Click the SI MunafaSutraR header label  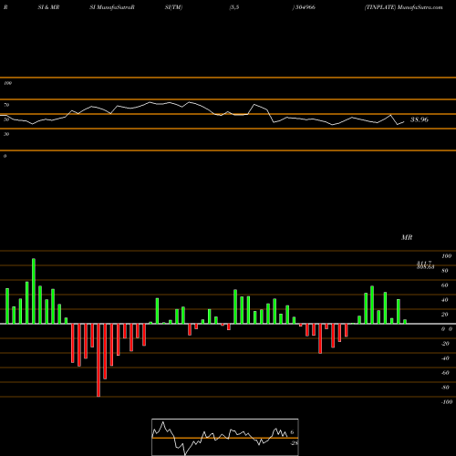tap(112, 7)
